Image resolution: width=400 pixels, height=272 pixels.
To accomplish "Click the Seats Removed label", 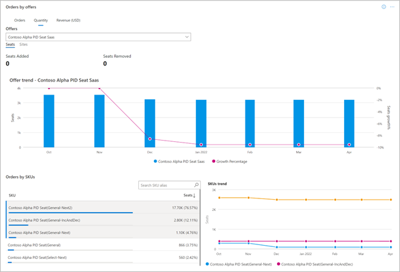I will pos(117,57).
